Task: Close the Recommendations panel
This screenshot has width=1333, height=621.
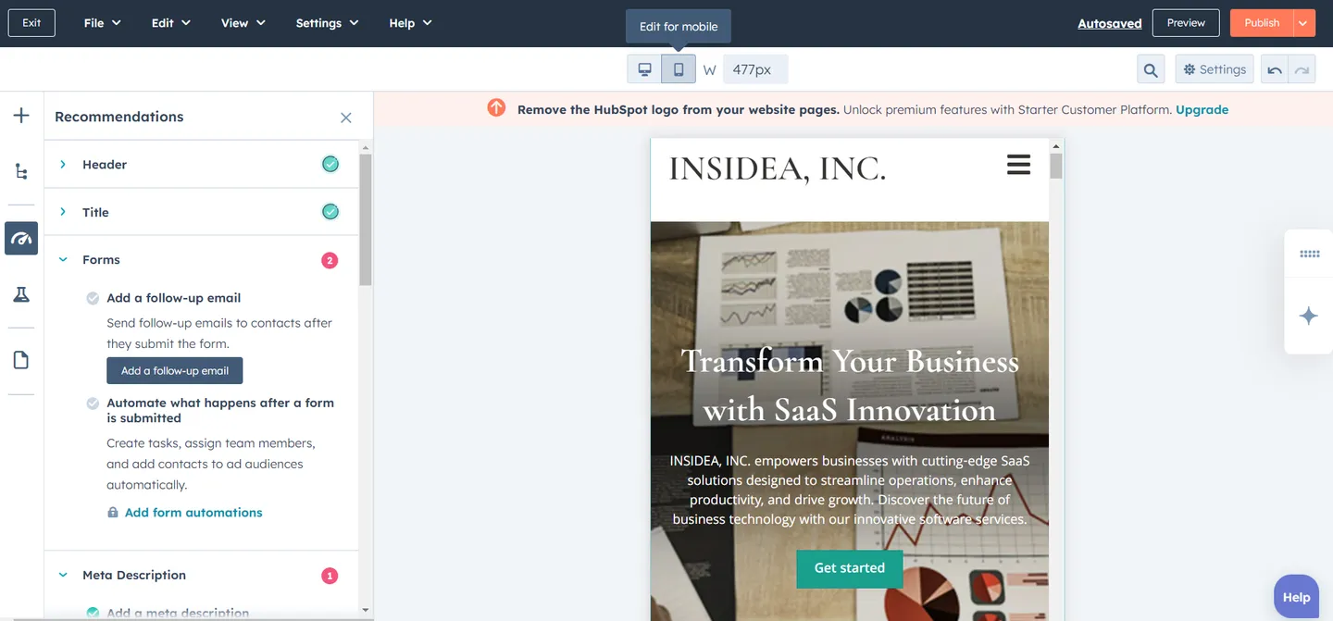Action: (x=346, y=118)
